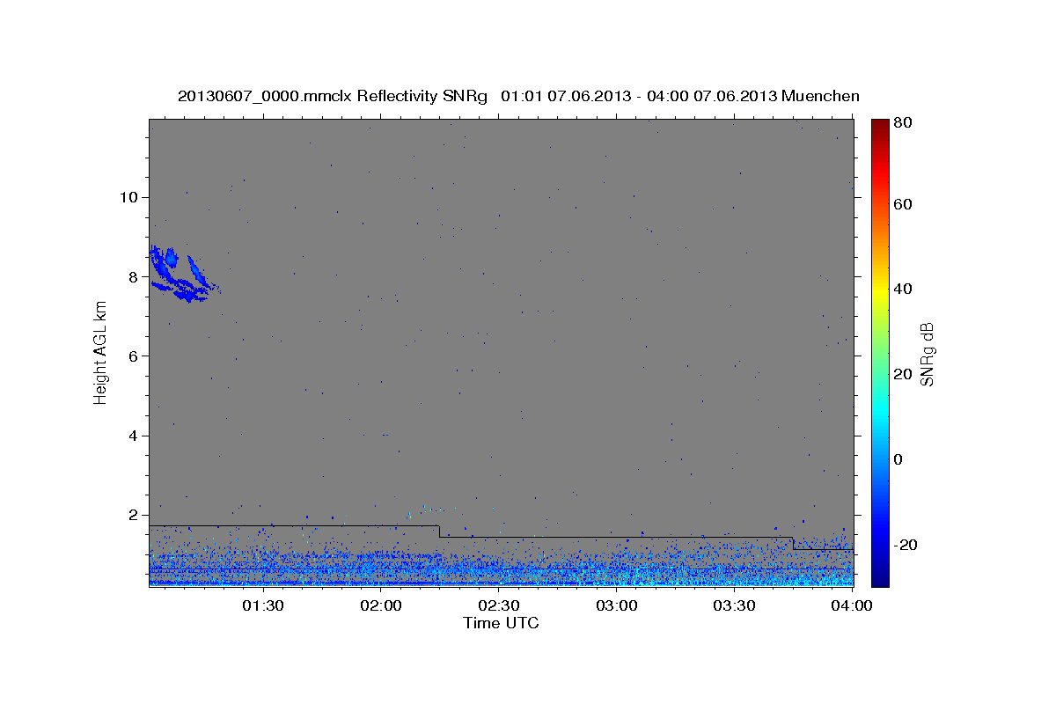1056x704 pixels.
Task: Click the 'Height AGL km' y-axis label
Action: tap(100, 353)
